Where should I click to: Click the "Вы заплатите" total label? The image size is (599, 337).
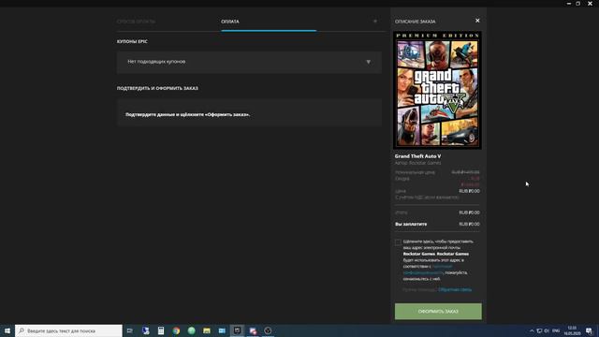(x=411, y=225)
